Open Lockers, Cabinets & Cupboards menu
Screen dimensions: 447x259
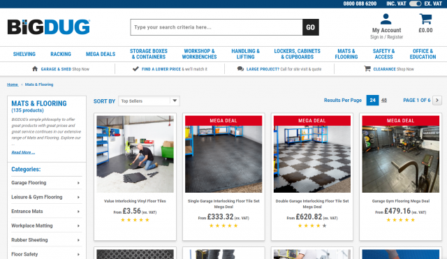pyautogui.click(x=297, y=54)
